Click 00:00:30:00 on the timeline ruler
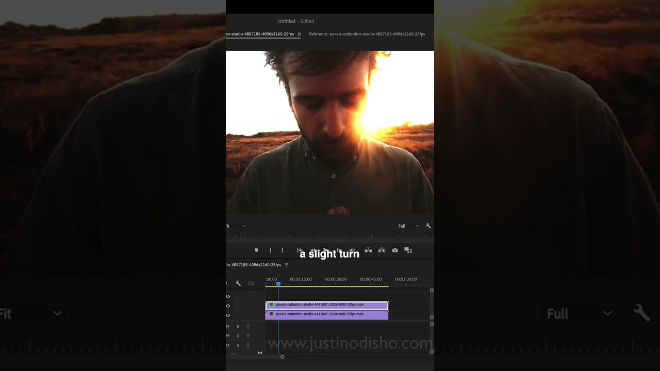Viewport: 660px width, 371px height. click(336, 279)
